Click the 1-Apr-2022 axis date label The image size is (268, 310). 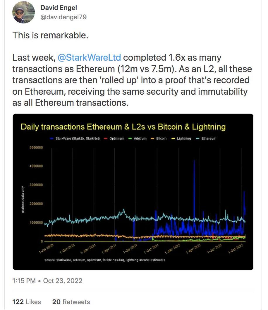click(x=194, y=249)
